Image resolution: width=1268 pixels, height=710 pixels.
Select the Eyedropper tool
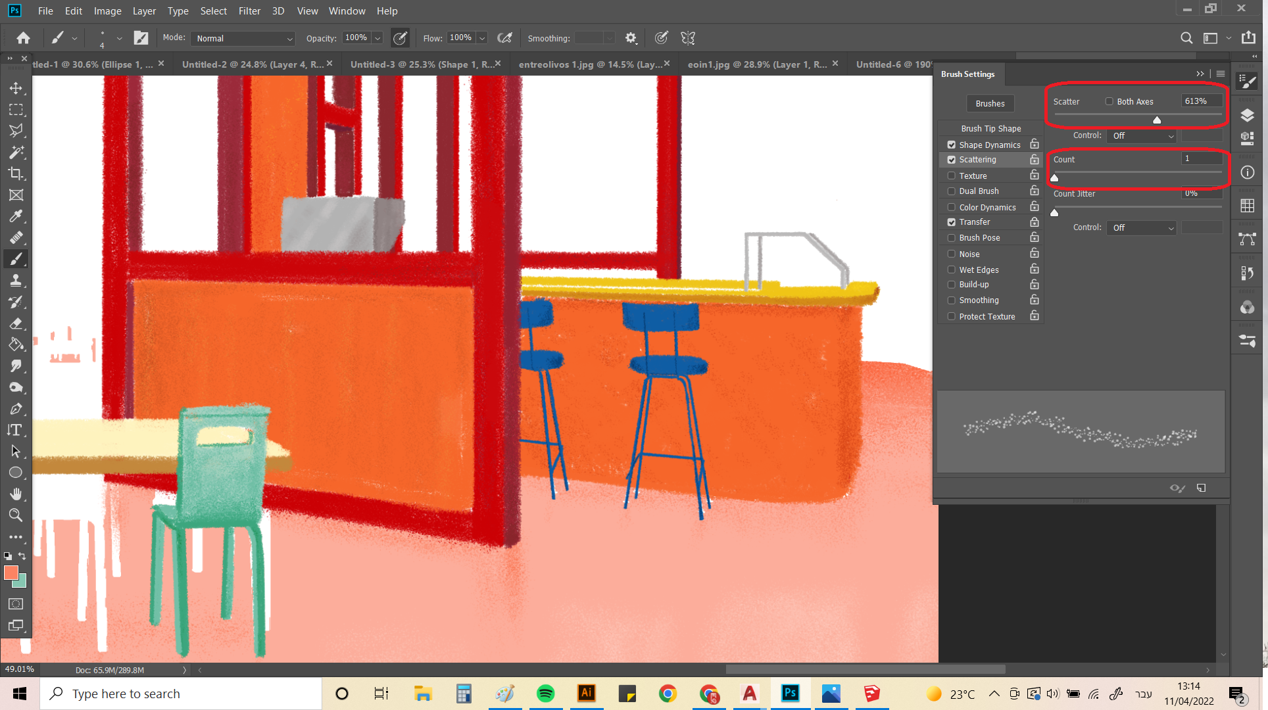coord(16,216)
